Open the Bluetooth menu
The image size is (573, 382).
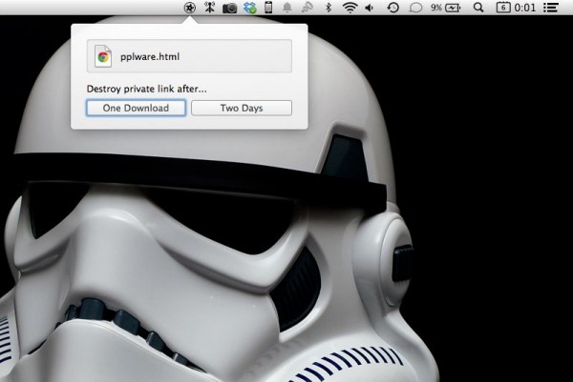click(x=329, y=8)
